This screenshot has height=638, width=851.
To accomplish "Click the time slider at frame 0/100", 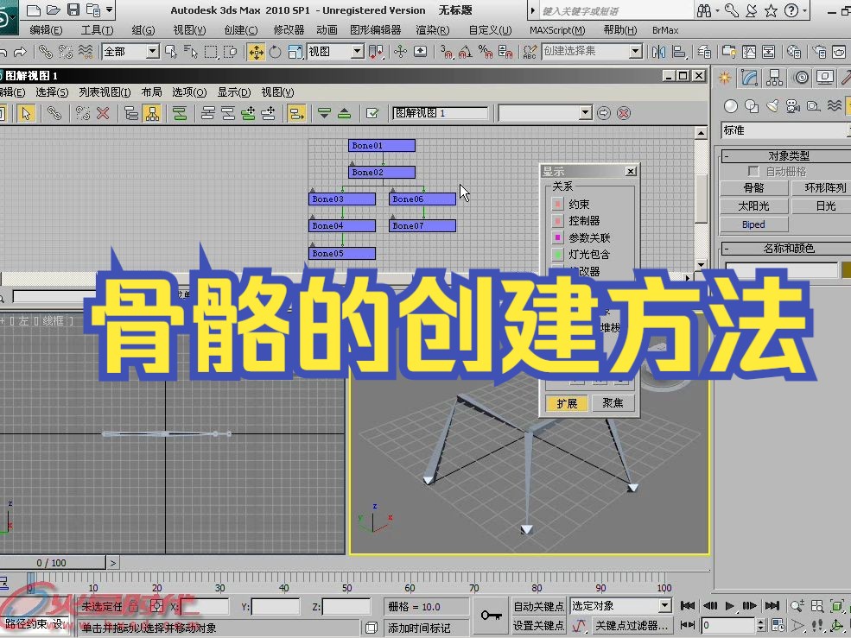I will pos(52,562).
